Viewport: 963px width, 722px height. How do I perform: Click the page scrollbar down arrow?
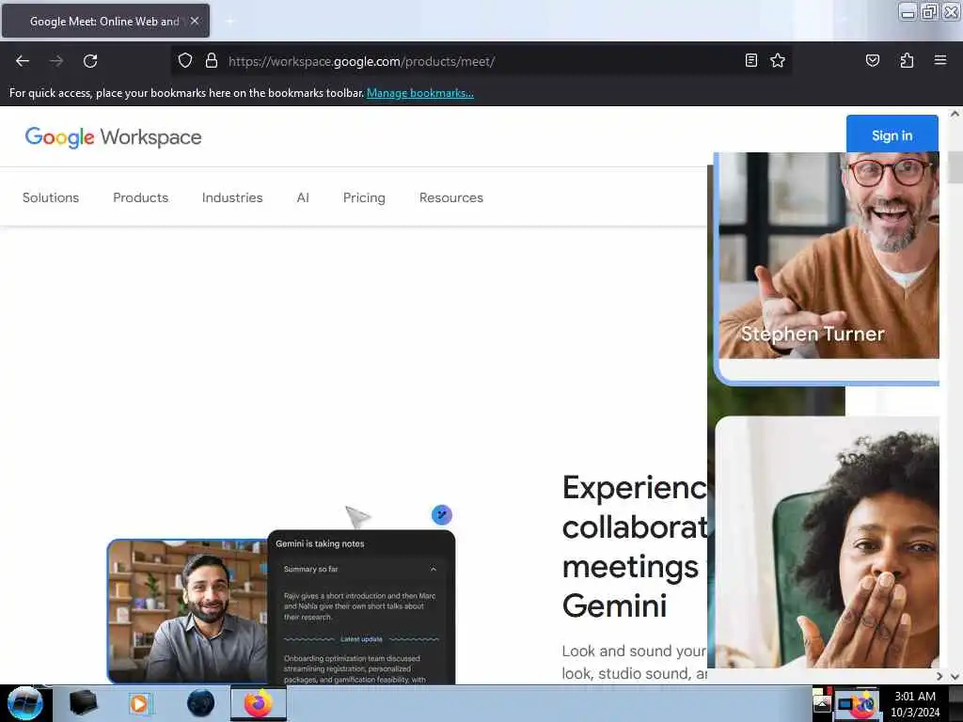tap(955, 676)
